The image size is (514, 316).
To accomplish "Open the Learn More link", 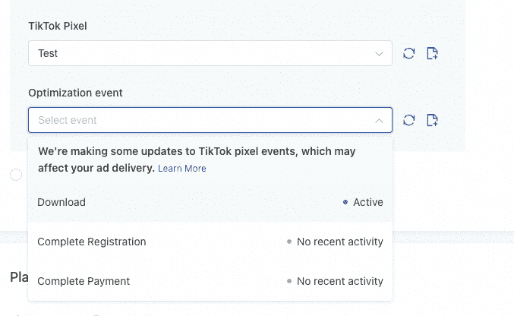I will 182,169.
